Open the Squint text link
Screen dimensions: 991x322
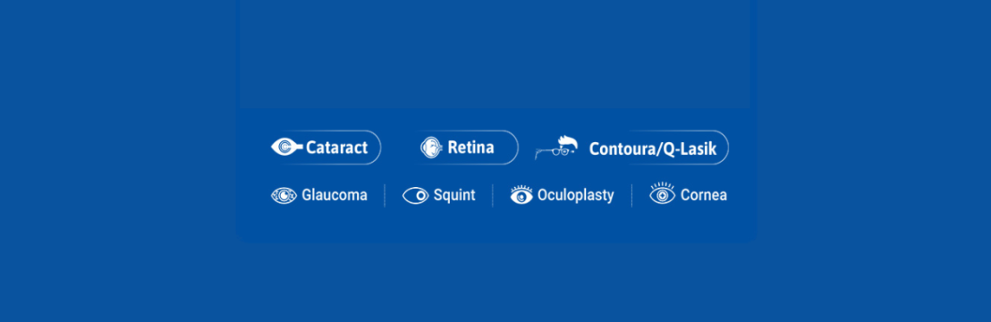click(454, 195)
